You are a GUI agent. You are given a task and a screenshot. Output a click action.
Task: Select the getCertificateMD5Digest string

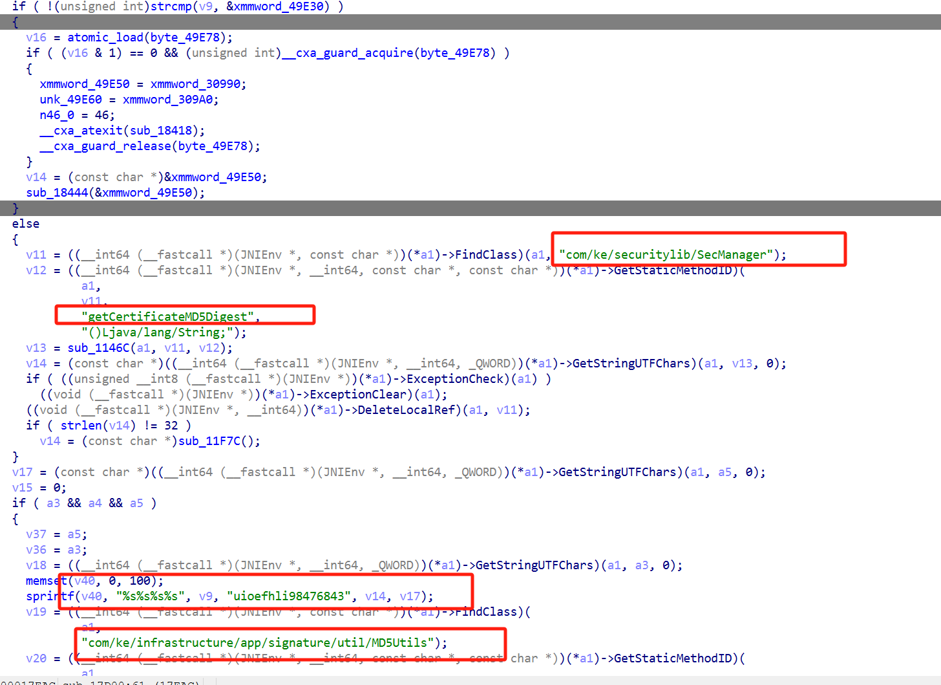click(167, 317)
